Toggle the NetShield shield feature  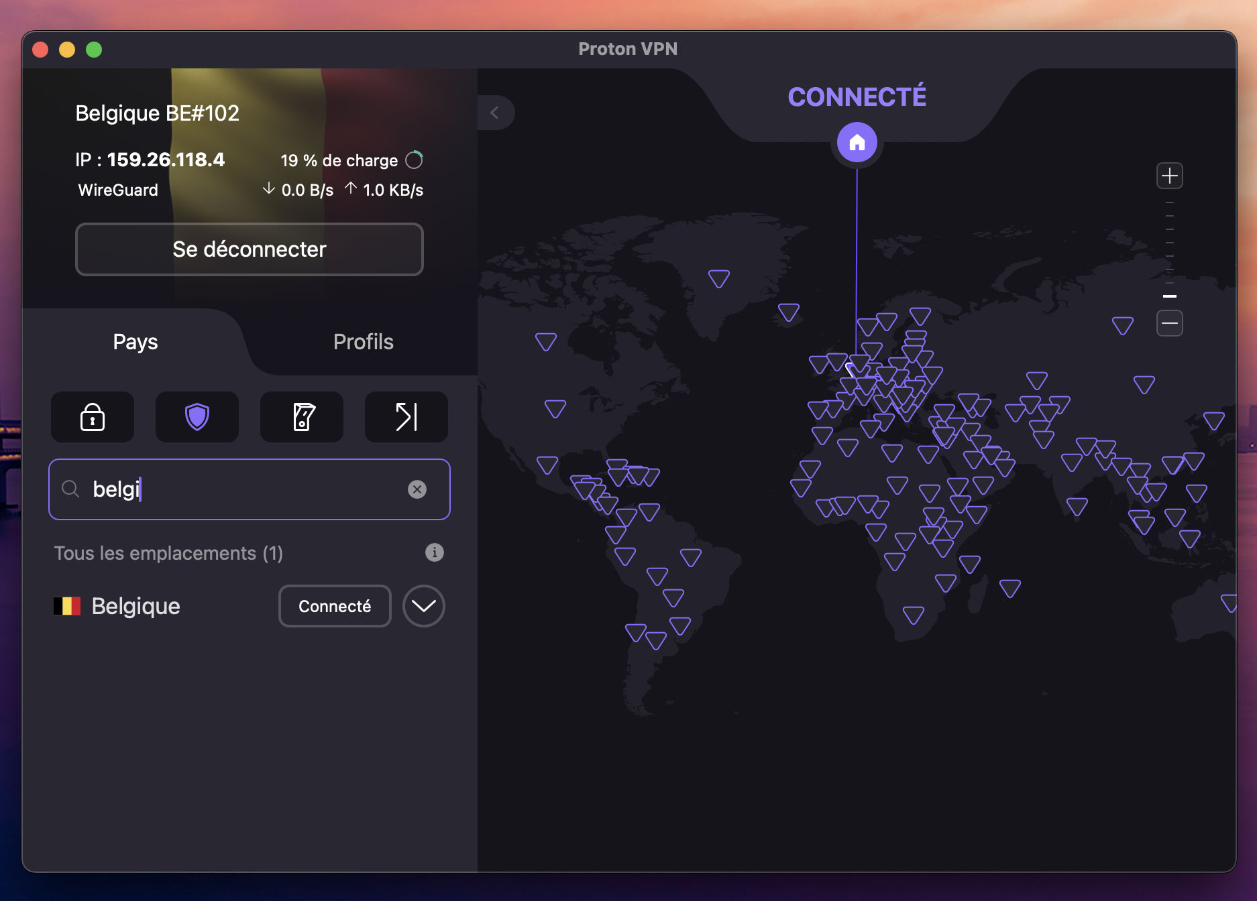(x=197, y=417)
